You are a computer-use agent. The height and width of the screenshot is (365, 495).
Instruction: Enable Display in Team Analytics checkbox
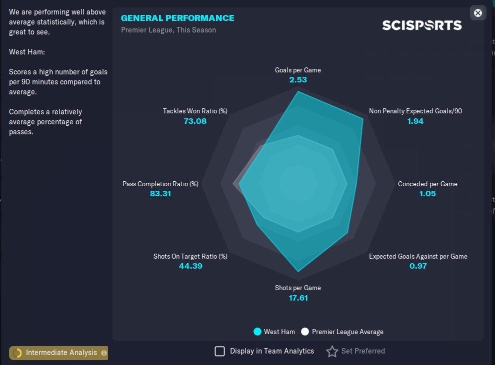coord(219,351)
